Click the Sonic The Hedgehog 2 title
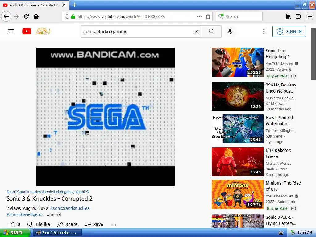The image size is (316, 237). coord(277,54)
